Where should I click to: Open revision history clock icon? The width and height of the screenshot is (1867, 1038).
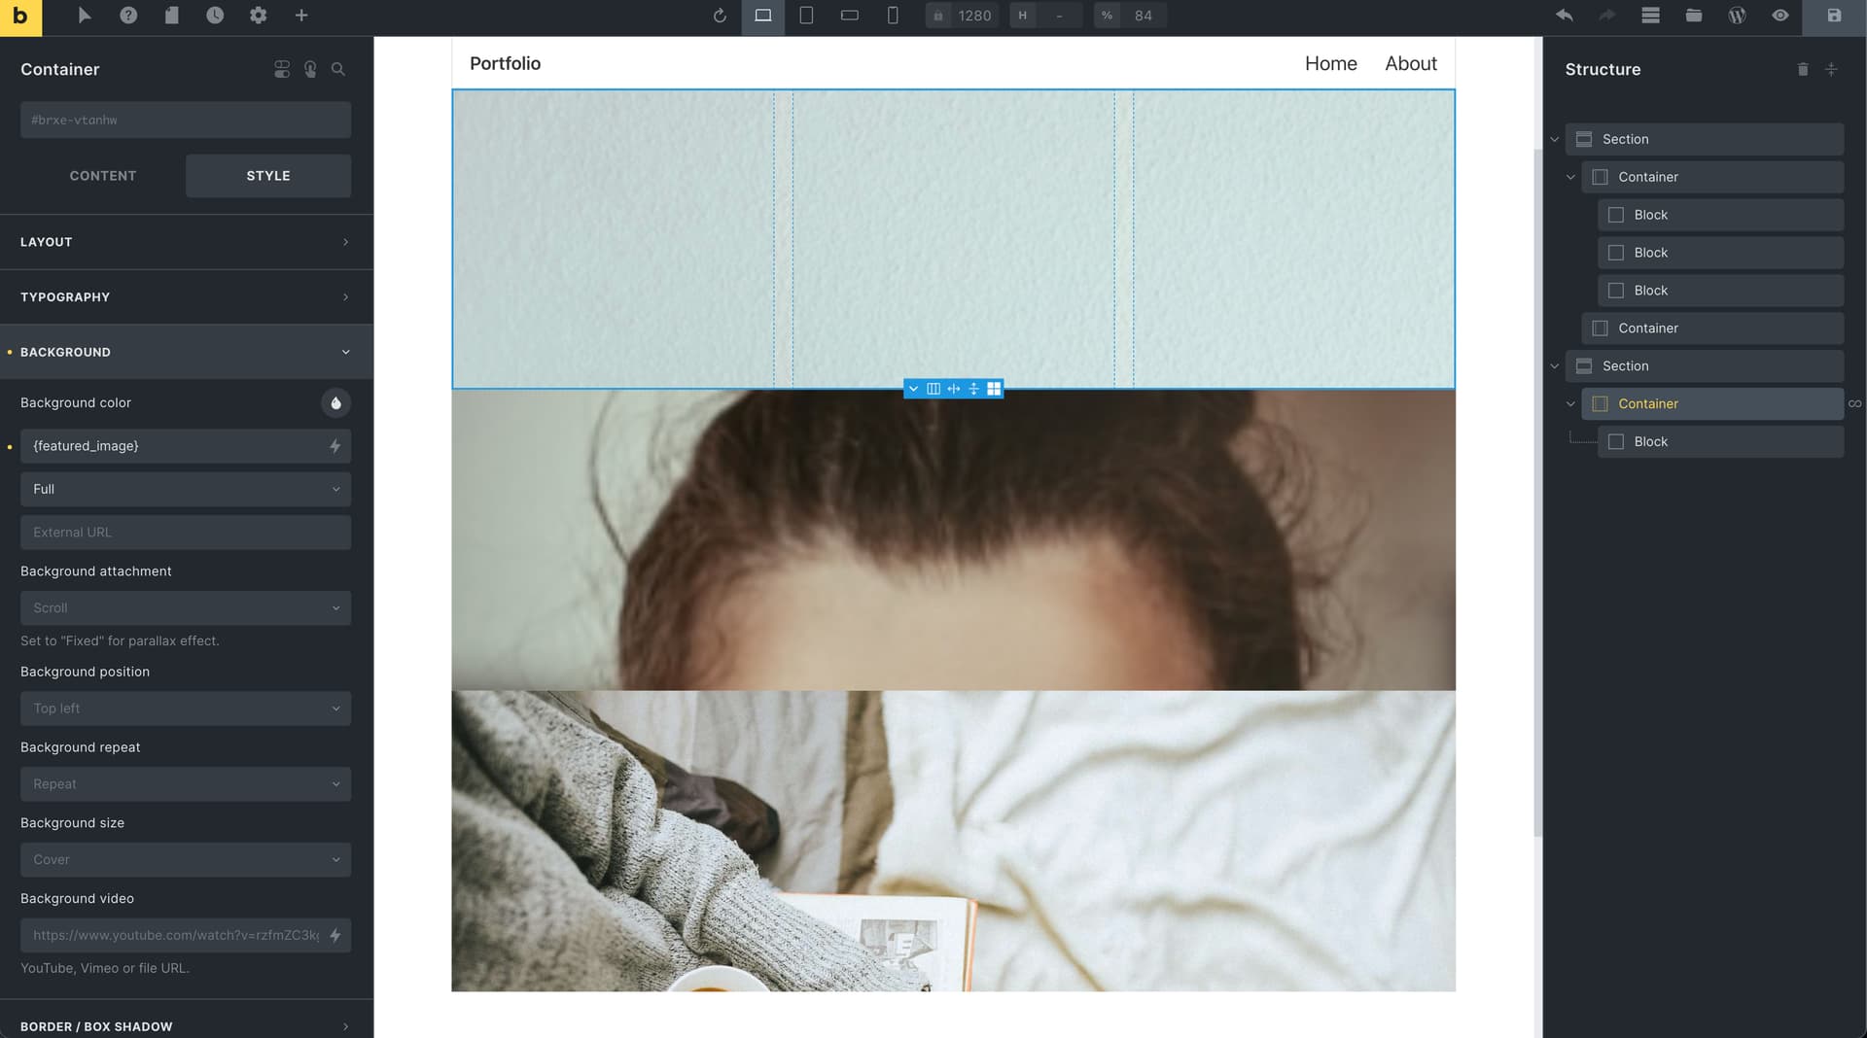[x=215, y=16]
